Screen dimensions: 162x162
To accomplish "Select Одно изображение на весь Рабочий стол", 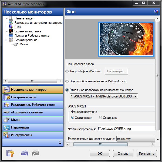I will pos(67,81).
